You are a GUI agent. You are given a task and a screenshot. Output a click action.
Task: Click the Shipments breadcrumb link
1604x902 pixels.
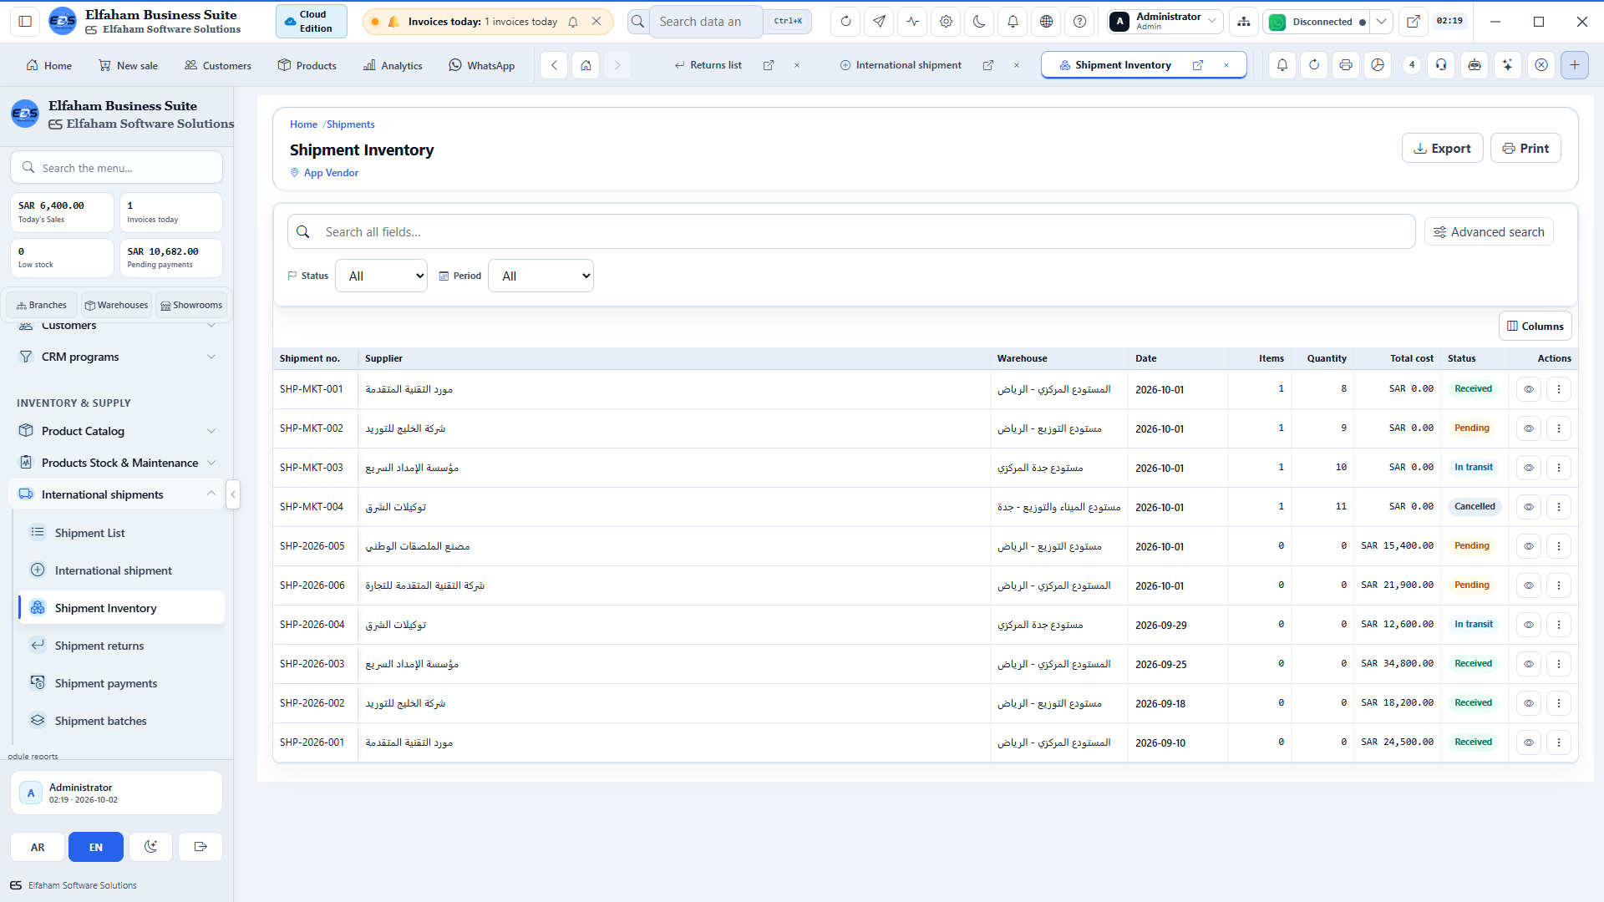point(351,124)
